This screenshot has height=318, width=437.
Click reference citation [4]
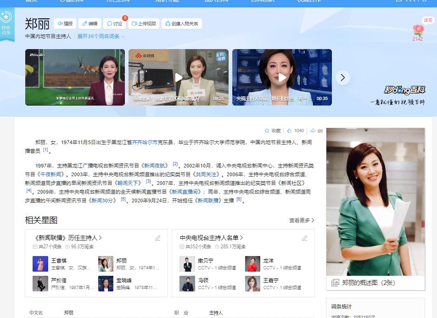(29, 190)
